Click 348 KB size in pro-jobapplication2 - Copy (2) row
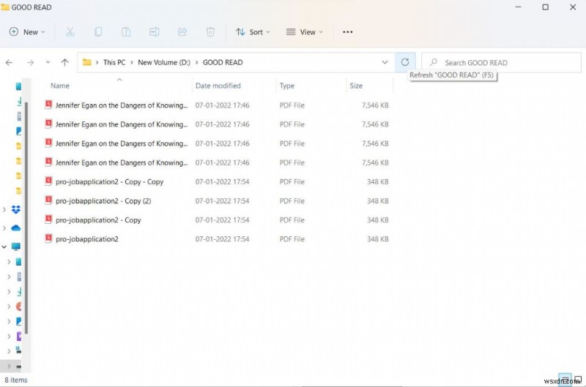Viewport: 586px width, 387px height. tap(377, 200)
